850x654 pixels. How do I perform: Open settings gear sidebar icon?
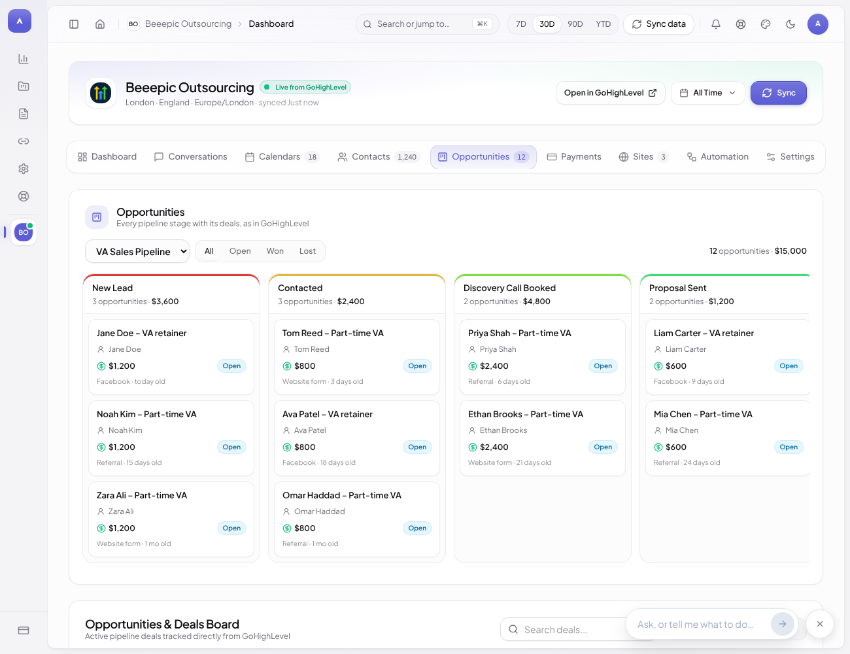coord(24,169)
